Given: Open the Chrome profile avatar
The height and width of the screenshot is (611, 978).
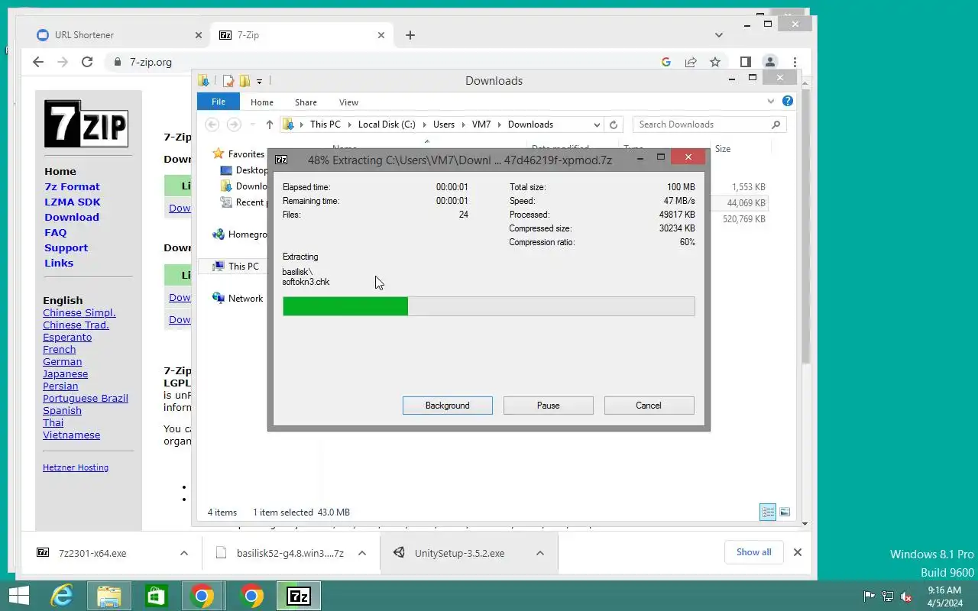Looking at the screenshot, I should pyautogui.click(x=770, y=62).
